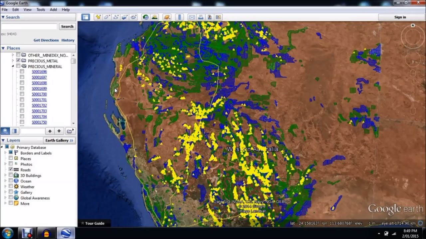Disable the Roads layer checkbox
Image resolution: width=426 pixels, height=239 pixels.
11,170
